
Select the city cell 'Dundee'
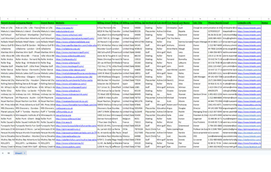117,108
